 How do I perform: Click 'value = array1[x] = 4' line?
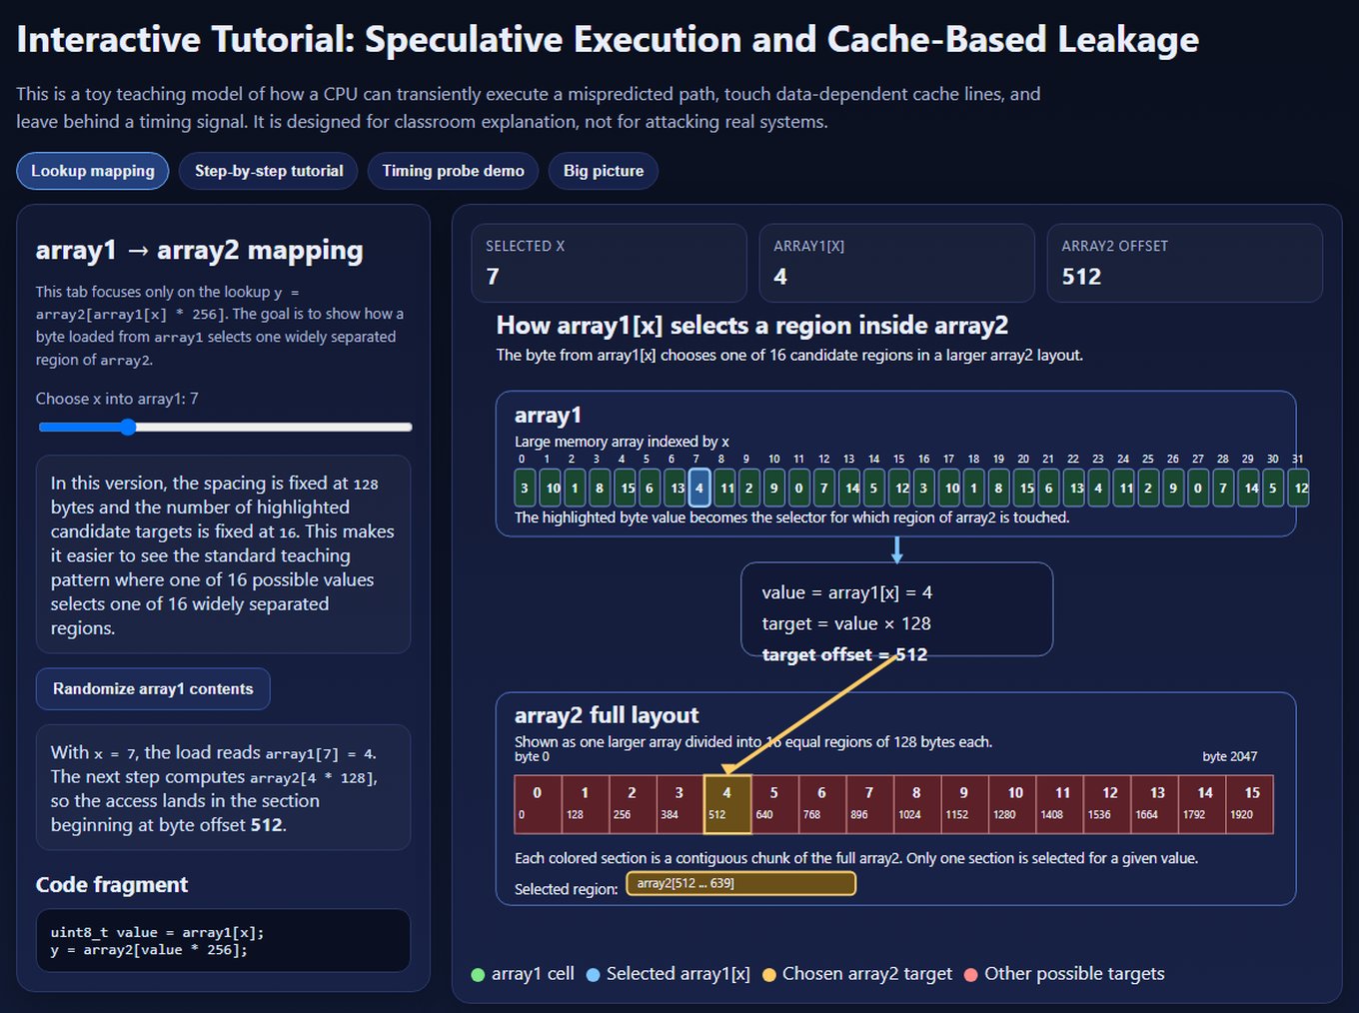point(846,592)
